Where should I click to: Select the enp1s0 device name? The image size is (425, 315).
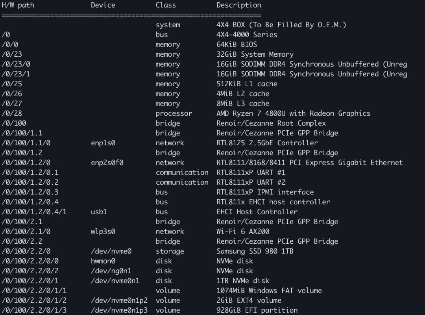pyautogui.click(x=103, y=143)
